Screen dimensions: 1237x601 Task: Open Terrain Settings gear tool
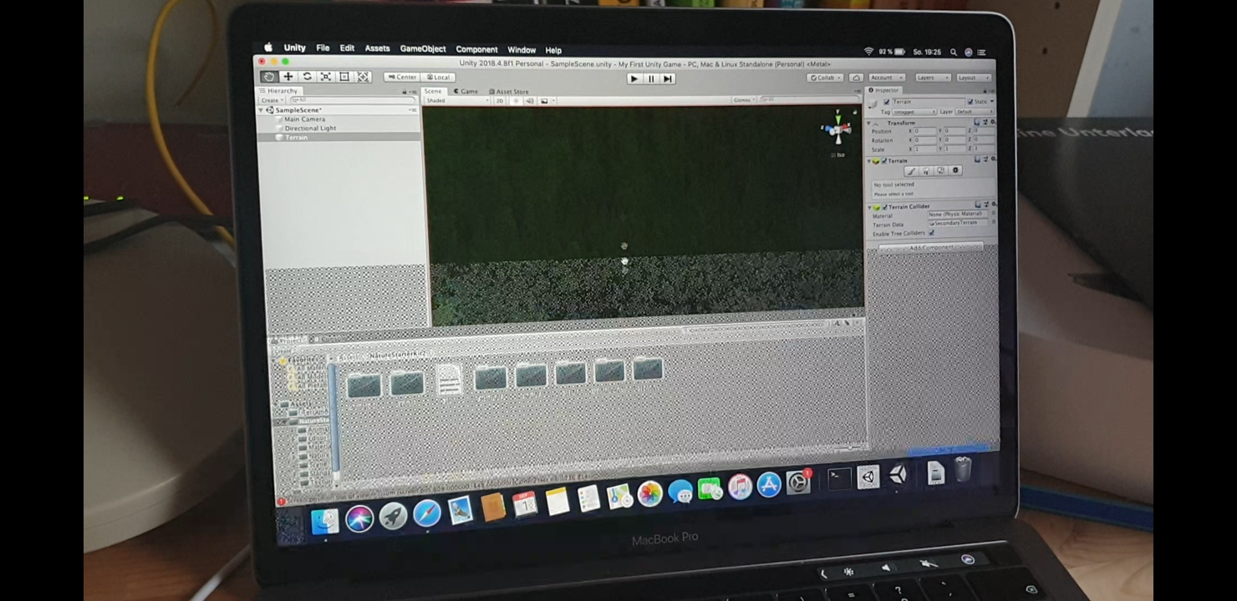pos(956,171)
